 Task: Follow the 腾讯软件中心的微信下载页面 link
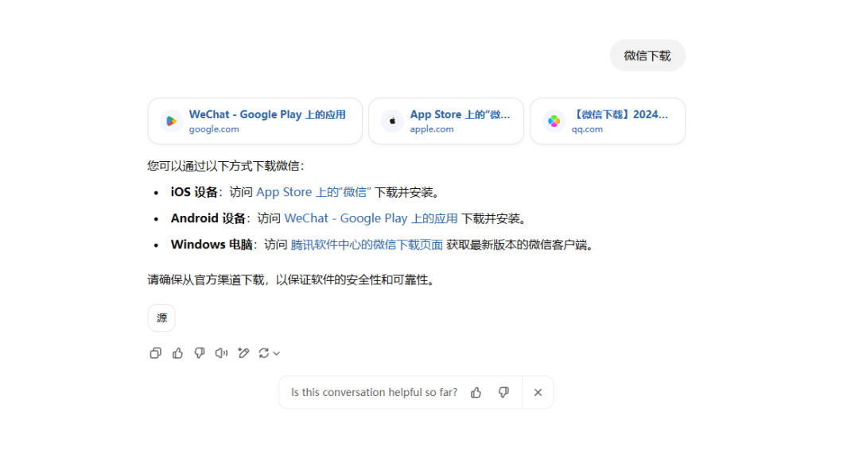pyautogui.click(x=367, y=244)
